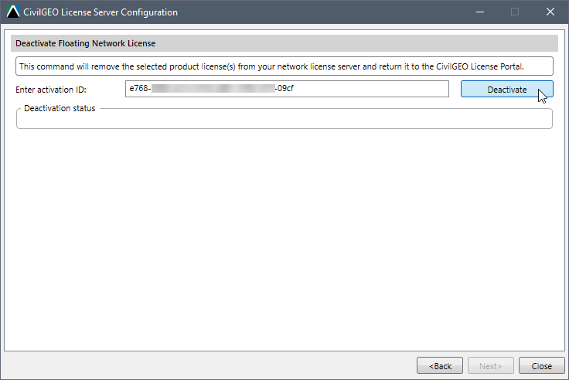This screenshot has width=569, height=380.
Task: Go to previous step with Back button
Action: pyautogui.click(x=440, y=365)
